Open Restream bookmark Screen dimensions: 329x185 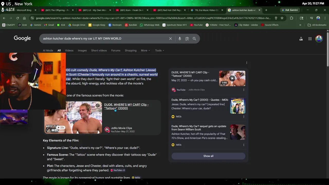pyautogui.click(x=115, y=25)
